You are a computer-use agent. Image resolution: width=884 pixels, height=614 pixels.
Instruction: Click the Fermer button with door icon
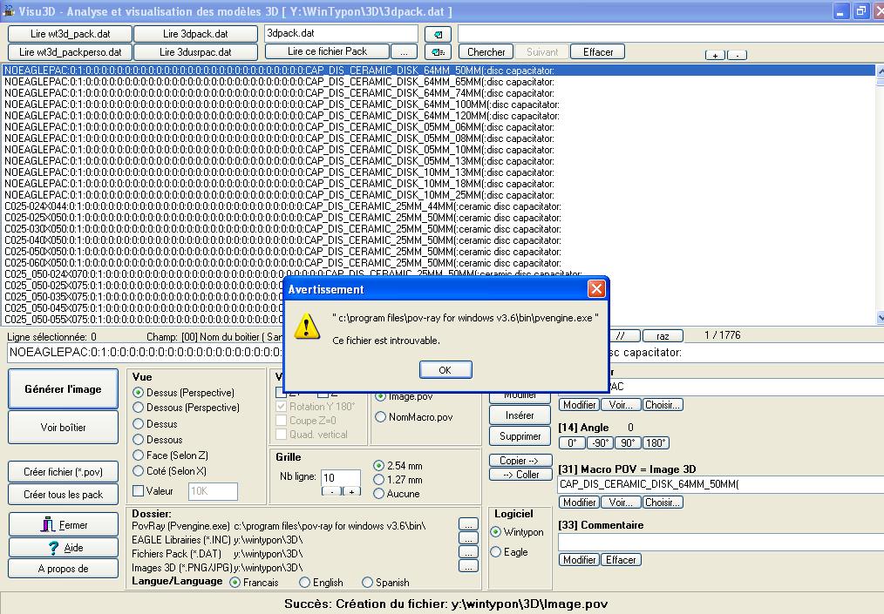point(63,525)
